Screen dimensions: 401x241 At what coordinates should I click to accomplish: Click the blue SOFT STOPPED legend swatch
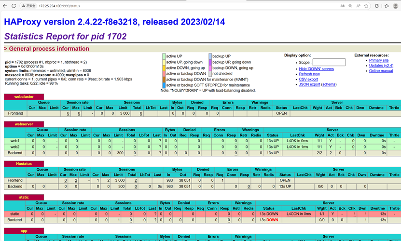pyautogui.click(x=164, y=85)
